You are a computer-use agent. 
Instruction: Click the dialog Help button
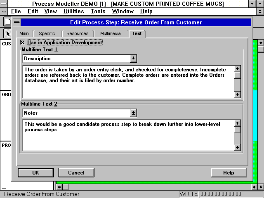click(x=229, y=173)
